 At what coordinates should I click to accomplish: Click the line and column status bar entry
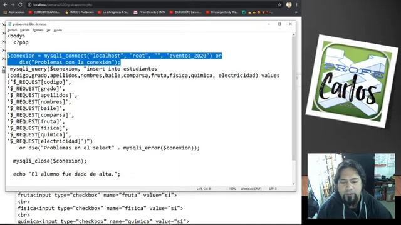tap(204, 189)
